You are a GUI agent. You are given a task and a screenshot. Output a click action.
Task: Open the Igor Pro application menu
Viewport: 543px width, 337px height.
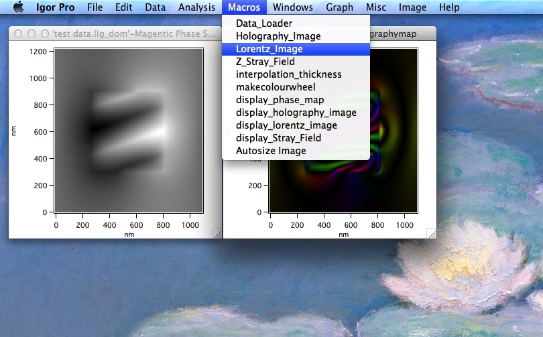(x=56, y=7)
